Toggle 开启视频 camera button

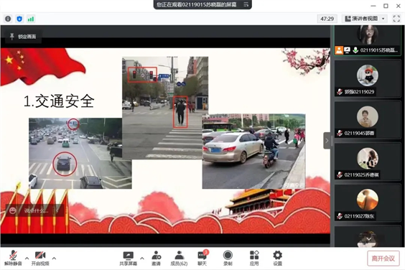pyautogui.click(x=40, y=259)
